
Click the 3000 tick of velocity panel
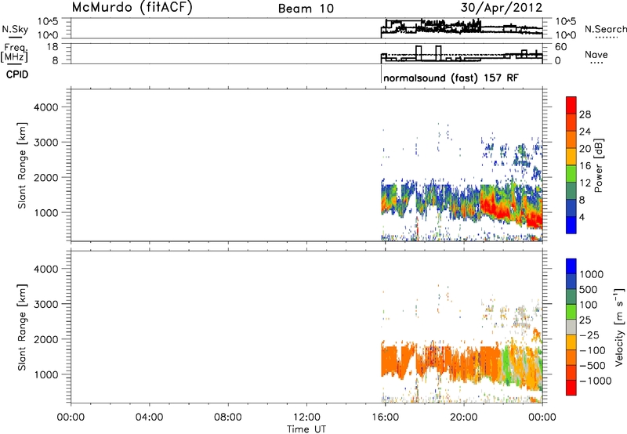pyautogui.click(x=46, y=304)
